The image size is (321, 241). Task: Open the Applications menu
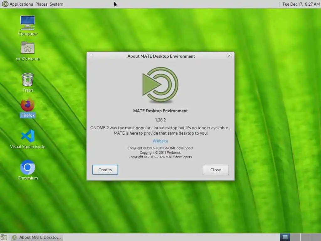(21, 4)
